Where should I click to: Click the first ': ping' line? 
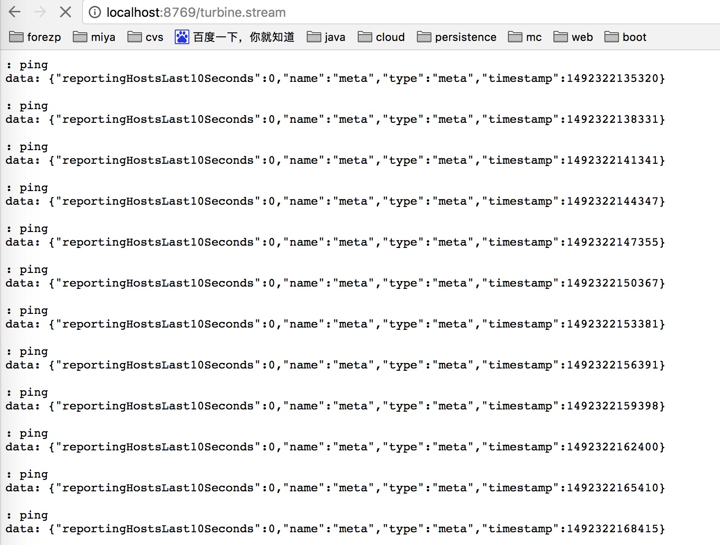coord(27,65)
